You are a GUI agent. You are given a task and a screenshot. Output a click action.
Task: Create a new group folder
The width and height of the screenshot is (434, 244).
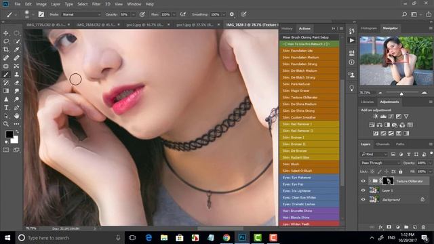click(x=406, y=227)
